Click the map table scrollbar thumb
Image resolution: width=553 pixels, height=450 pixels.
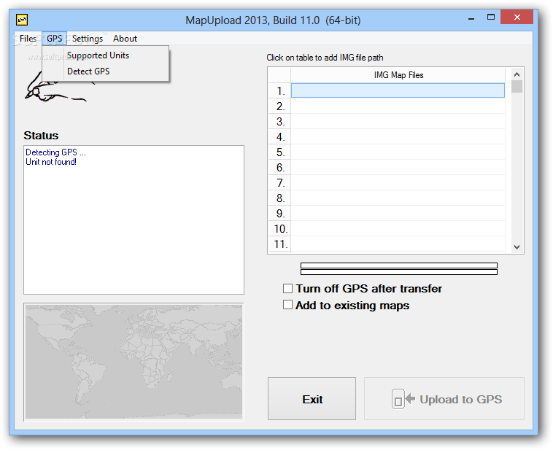[x=517, y=87]
